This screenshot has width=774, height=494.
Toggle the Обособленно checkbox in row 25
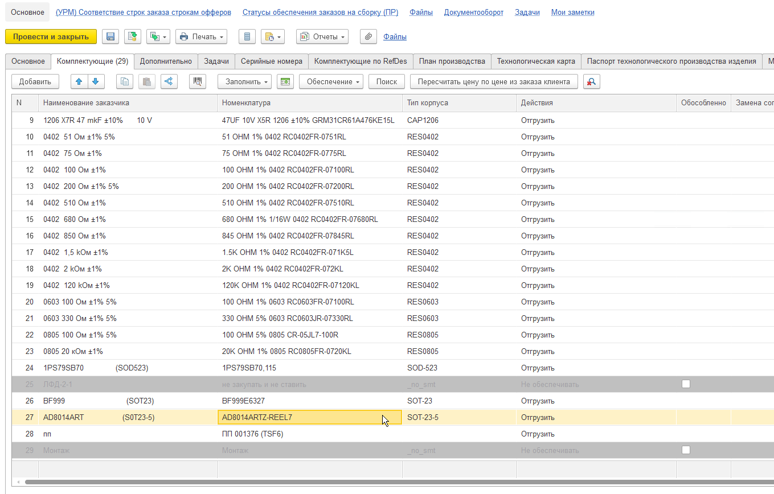[686, 384]
